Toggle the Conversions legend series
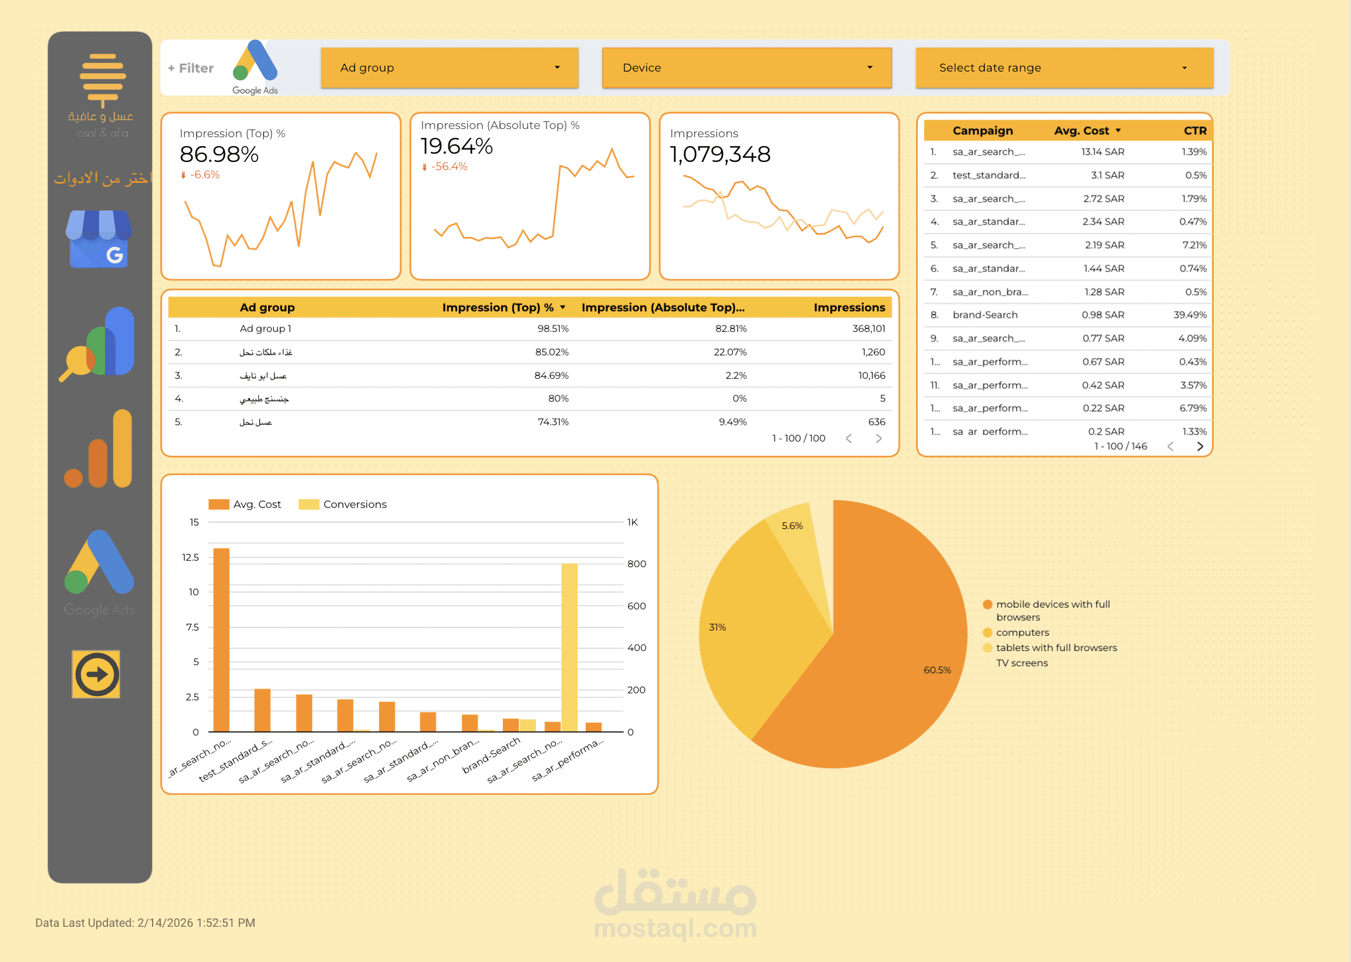 (343, 504)
